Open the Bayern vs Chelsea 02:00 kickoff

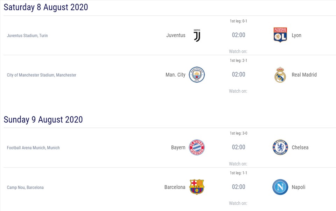(x=238, y=147)
